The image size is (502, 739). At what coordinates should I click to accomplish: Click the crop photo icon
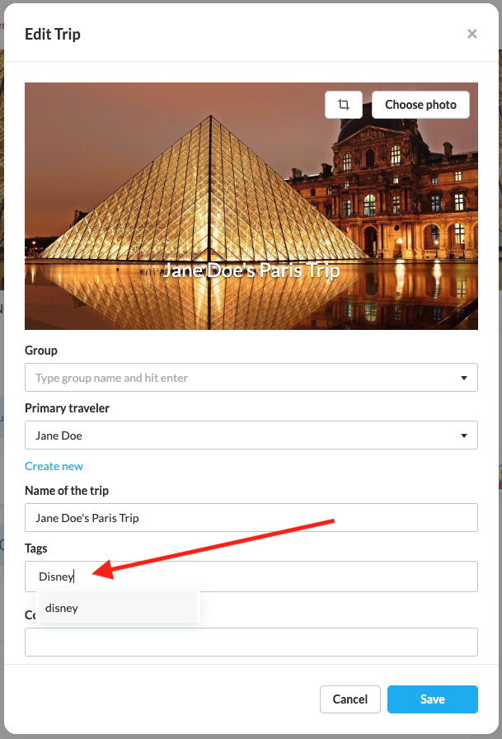point(344,105)
